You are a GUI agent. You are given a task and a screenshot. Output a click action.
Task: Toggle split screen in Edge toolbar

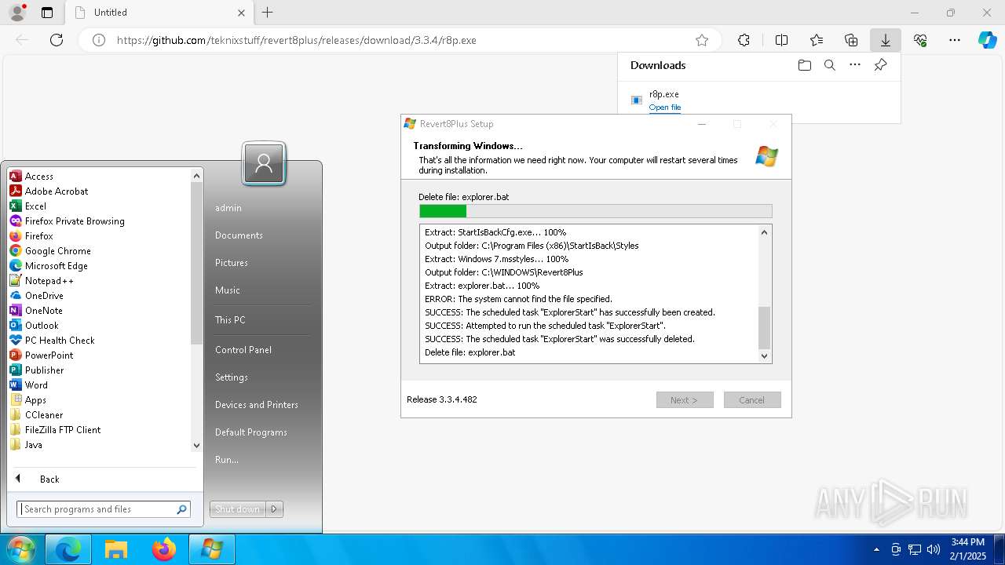pos(781,40)
